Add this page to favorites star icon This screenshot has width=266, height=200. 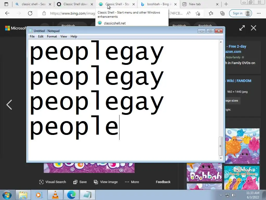coord(198,13)
